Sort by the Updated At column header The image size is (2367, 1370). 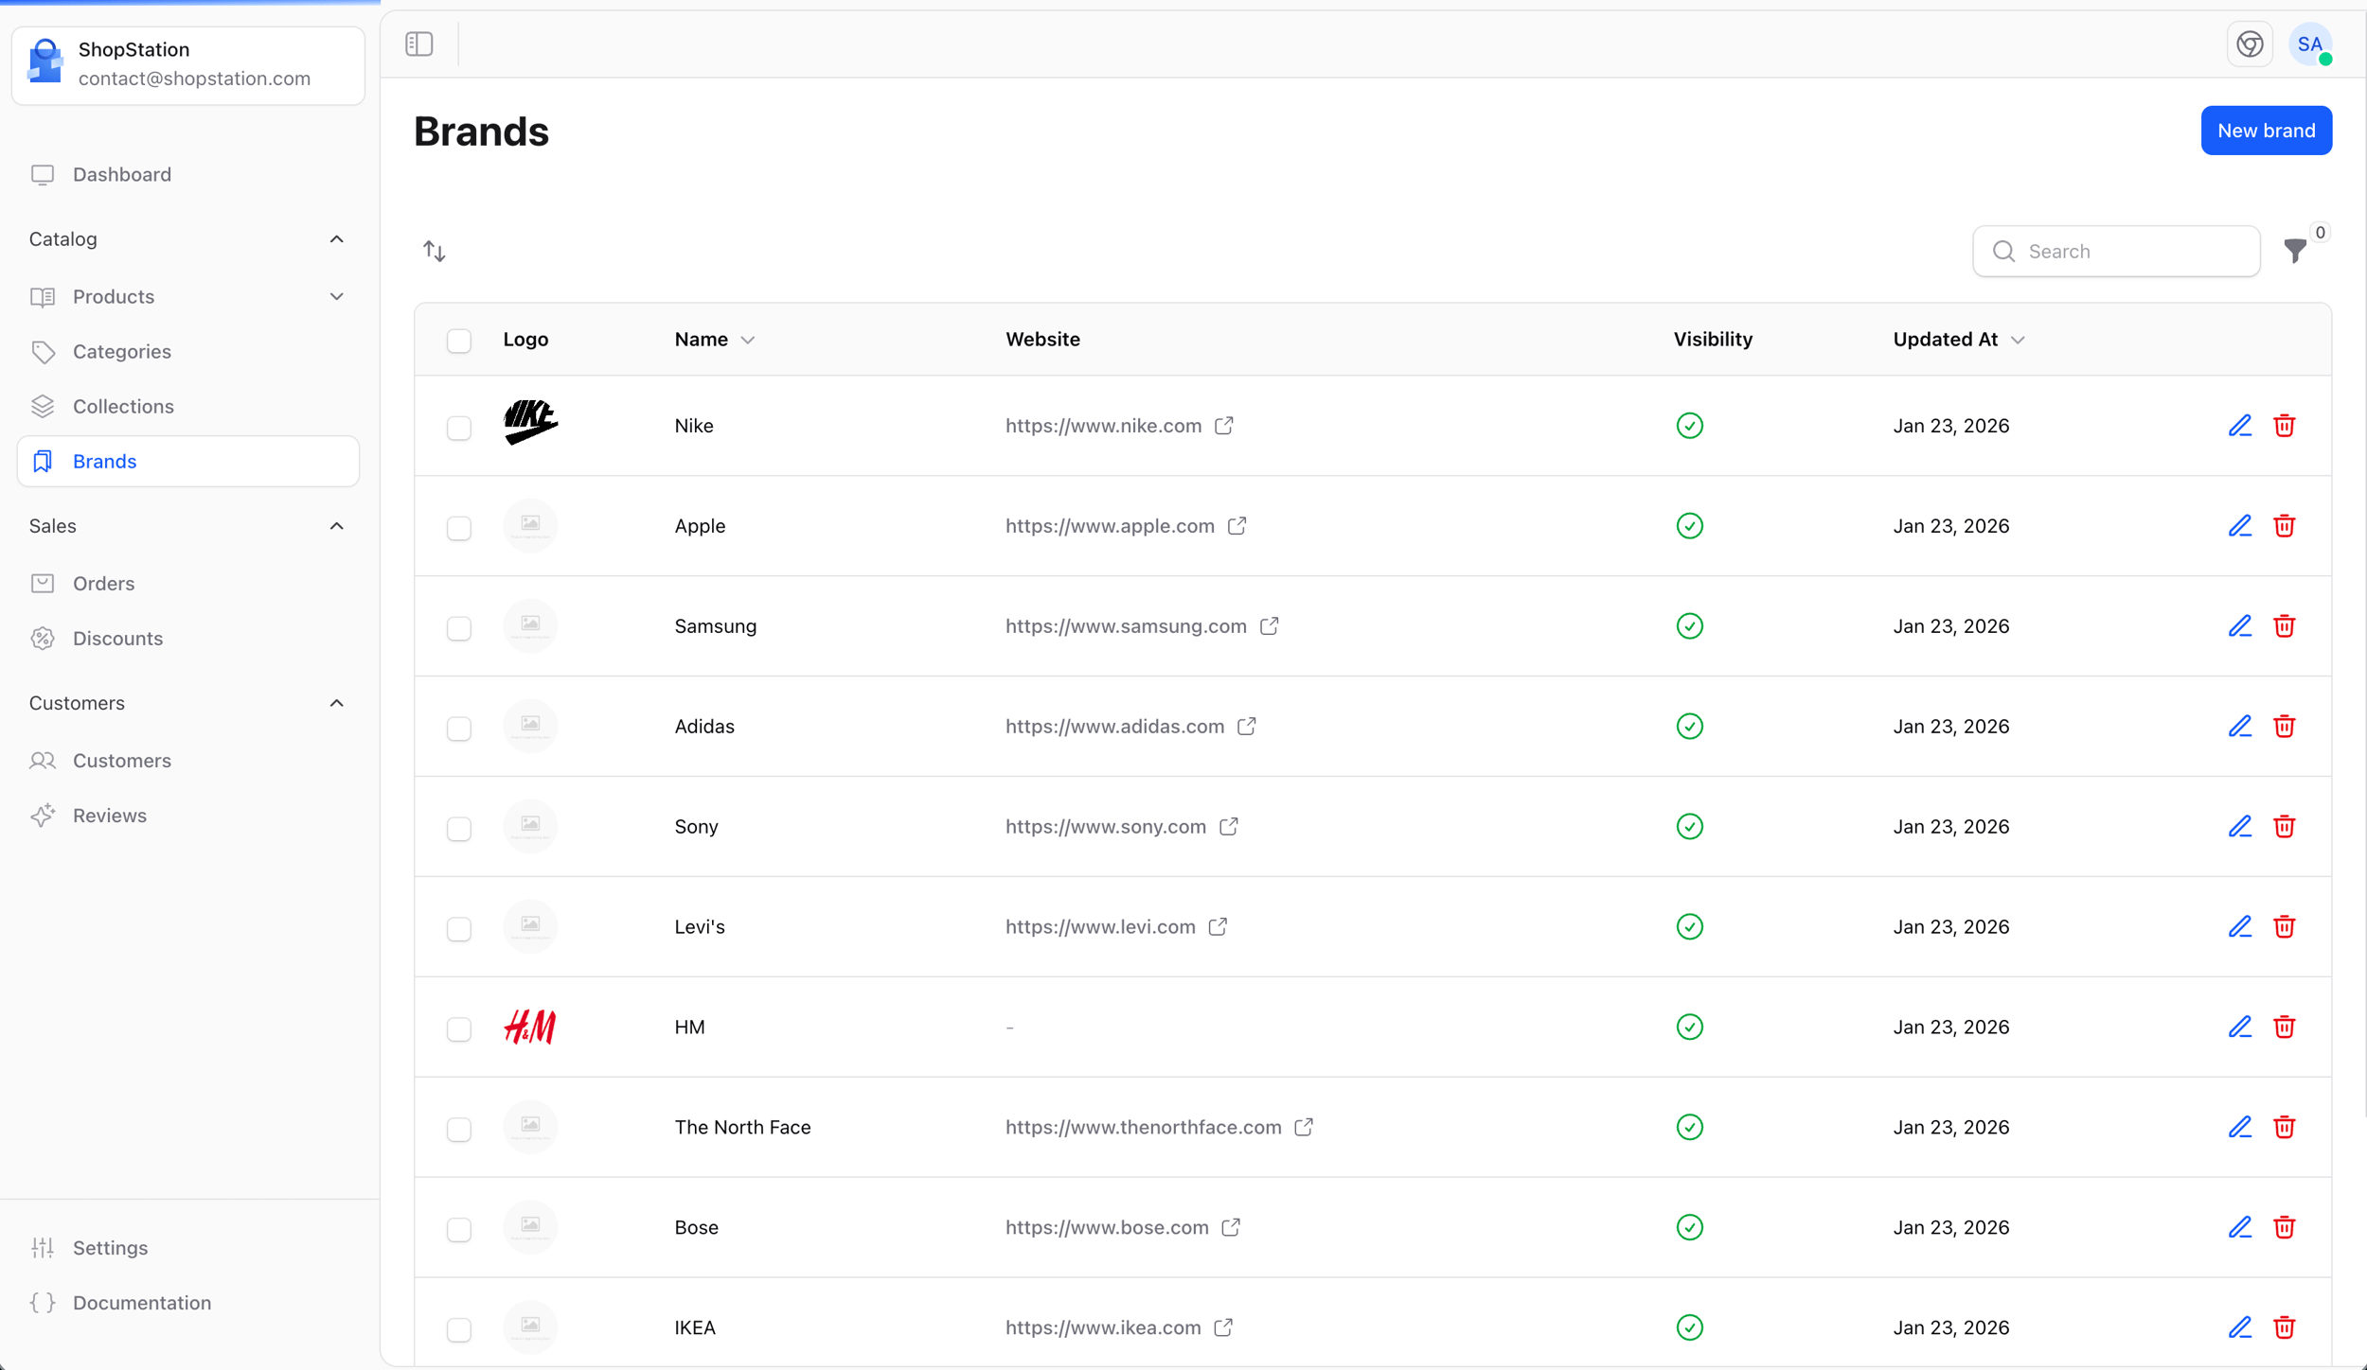[1958, 340]
